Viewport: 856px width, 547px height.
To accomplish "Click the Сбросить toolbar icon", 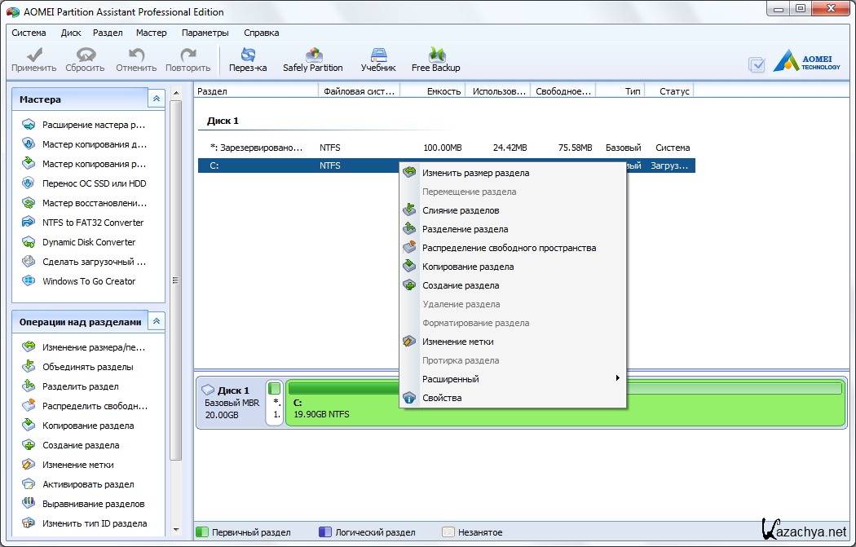I will (85, 59).
